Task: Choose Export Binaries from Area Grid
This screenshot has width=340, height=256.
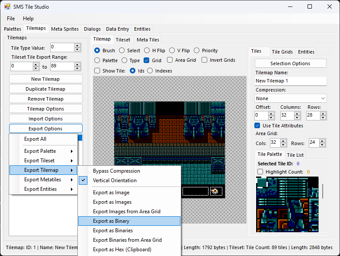Action: coord(129,240)
